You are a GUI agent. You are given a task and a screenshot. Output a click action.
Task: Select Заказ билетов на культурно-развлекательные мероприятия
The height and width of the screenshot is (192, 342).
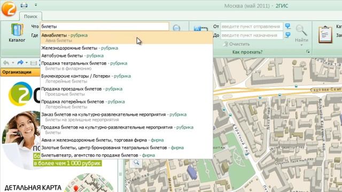(x=127, y=117)
